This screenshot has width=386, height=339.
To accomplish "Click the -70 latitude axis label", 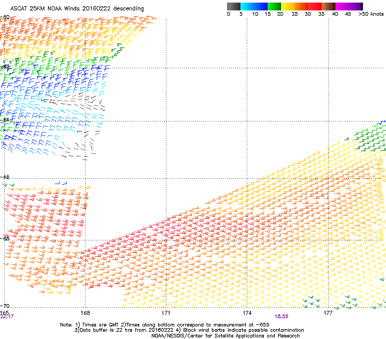I will (x=5, y=306).
